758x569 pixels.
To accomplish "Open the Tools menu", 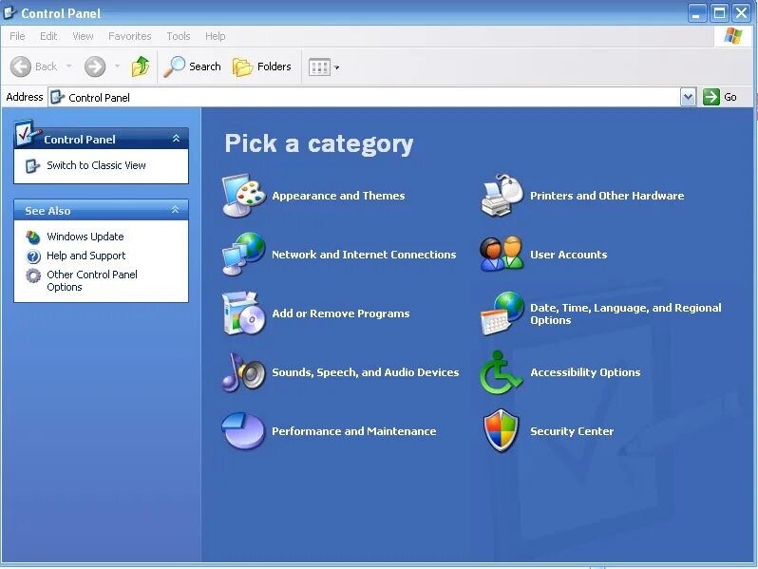I will (x=179, y=36).
